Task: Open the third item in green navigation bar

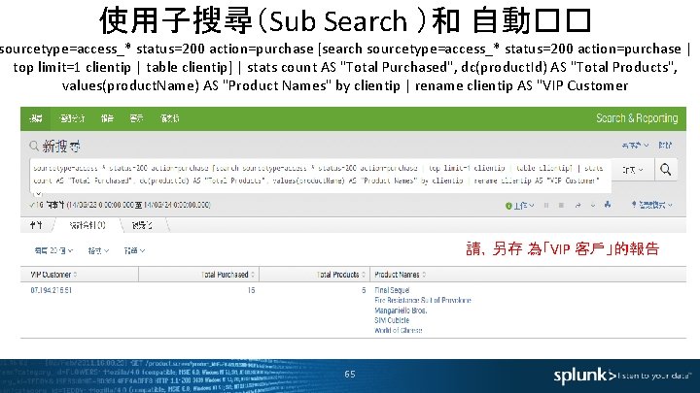Action: 107,118
